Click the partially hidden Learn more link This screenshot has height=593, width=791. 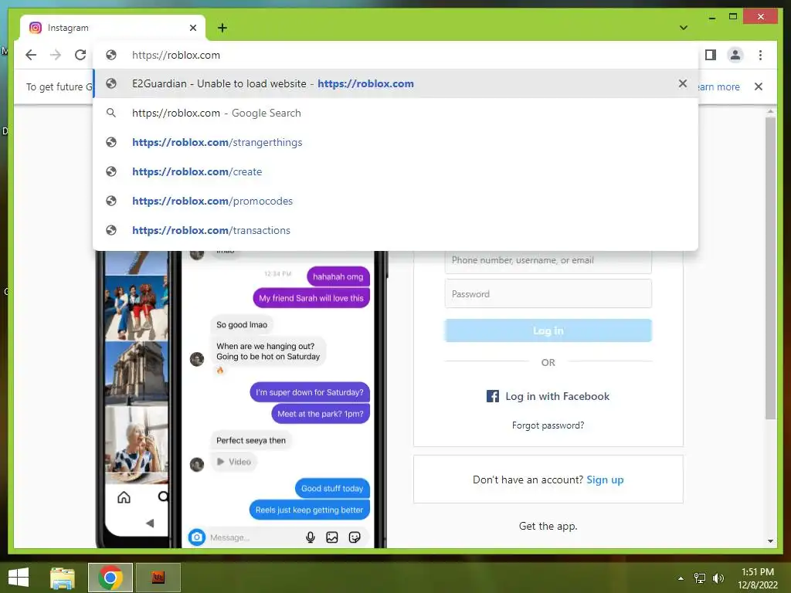[718, 86]
